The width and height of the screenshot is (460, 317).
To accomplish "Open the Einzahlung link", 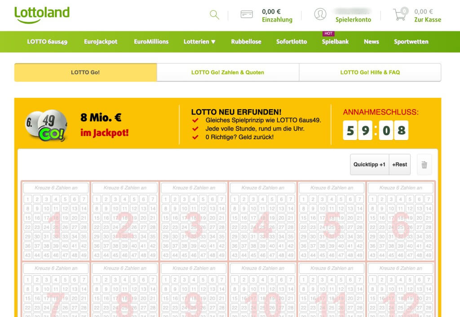I will (x=277, y=20).
